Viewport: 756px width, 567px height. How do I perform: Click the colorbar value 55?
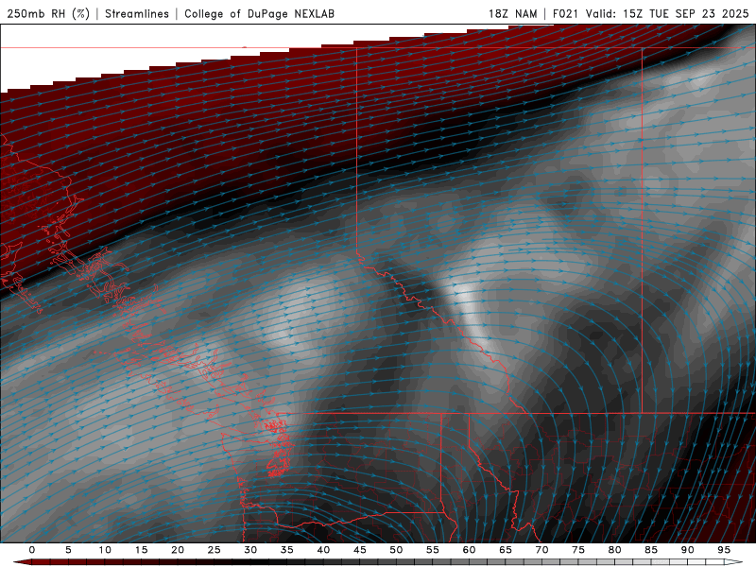432,550
